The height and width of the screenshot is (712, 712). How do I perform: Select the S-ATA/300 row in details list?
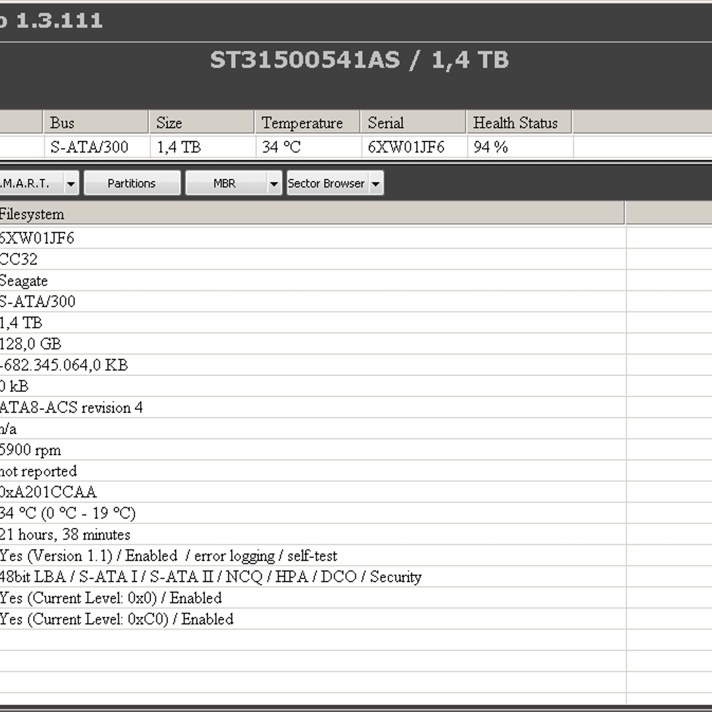312,301
